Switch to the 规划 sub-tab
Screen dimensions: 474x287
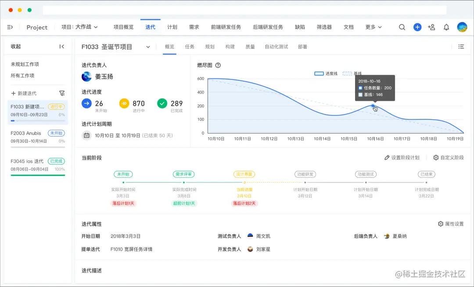coord(210,47)
